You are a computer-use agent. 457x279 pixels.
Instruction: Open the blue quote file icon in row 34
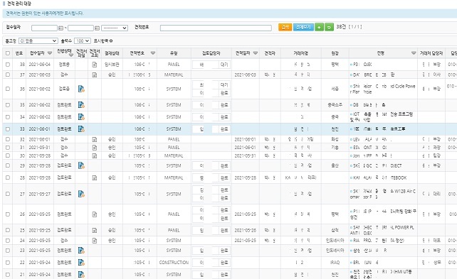(x=81, y=117)
